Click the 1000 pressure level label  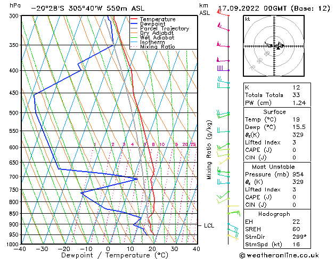[13, 244]
